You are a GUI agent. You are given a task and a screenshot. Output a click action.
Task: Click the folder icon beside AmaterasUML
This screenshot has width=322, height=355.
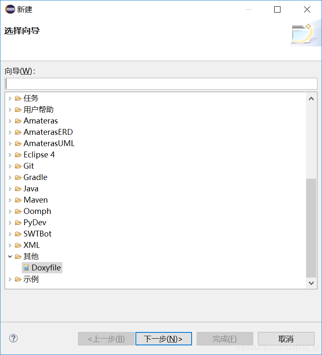18,144
